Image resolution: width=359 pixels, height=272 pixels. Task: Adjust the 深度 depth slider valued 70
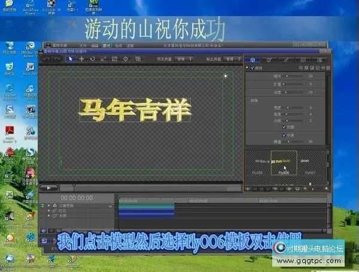tap(293, 92)
